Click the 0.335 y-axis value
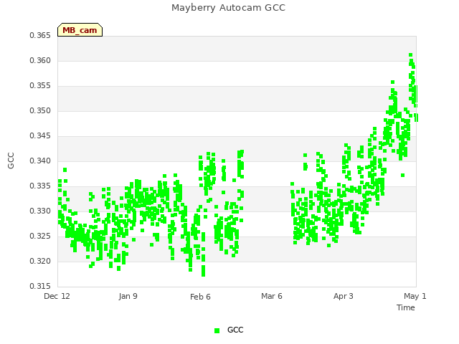459x344 pixels. 40,186
